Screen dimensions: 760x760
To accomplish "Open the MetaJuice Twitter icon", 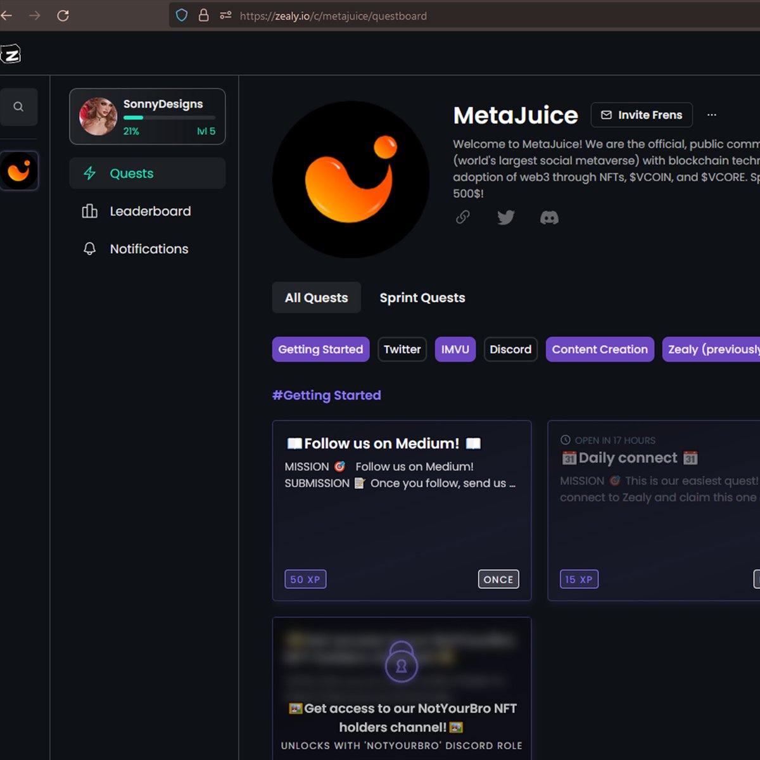I will 506,217.
